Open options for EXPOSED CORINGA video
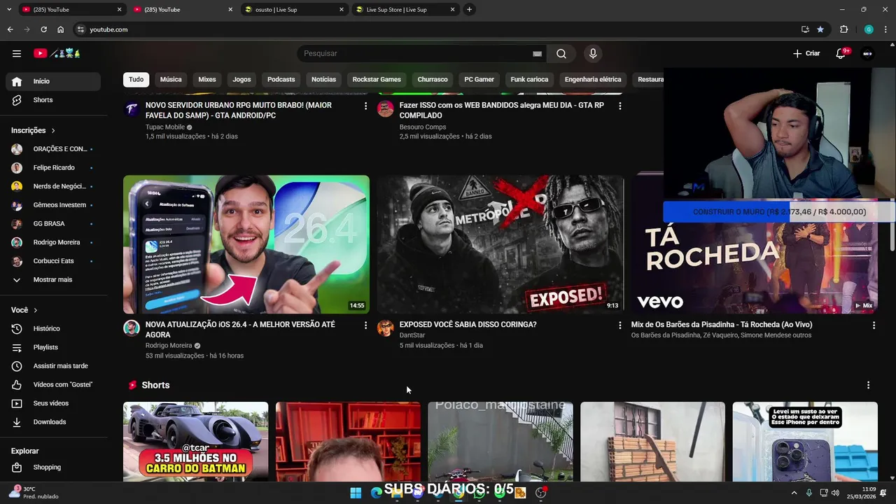896x504 pixels. tap(619, 325)
